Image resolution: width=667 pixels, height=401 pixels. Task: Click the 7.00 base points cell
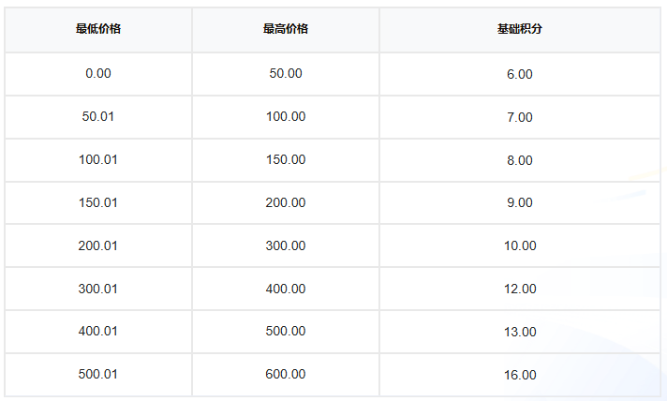520,117
